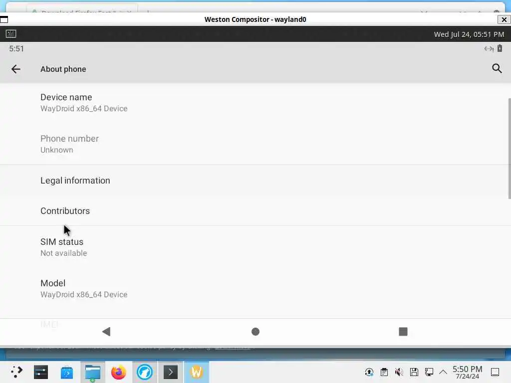Open the taskbar clock calendar

467,372
